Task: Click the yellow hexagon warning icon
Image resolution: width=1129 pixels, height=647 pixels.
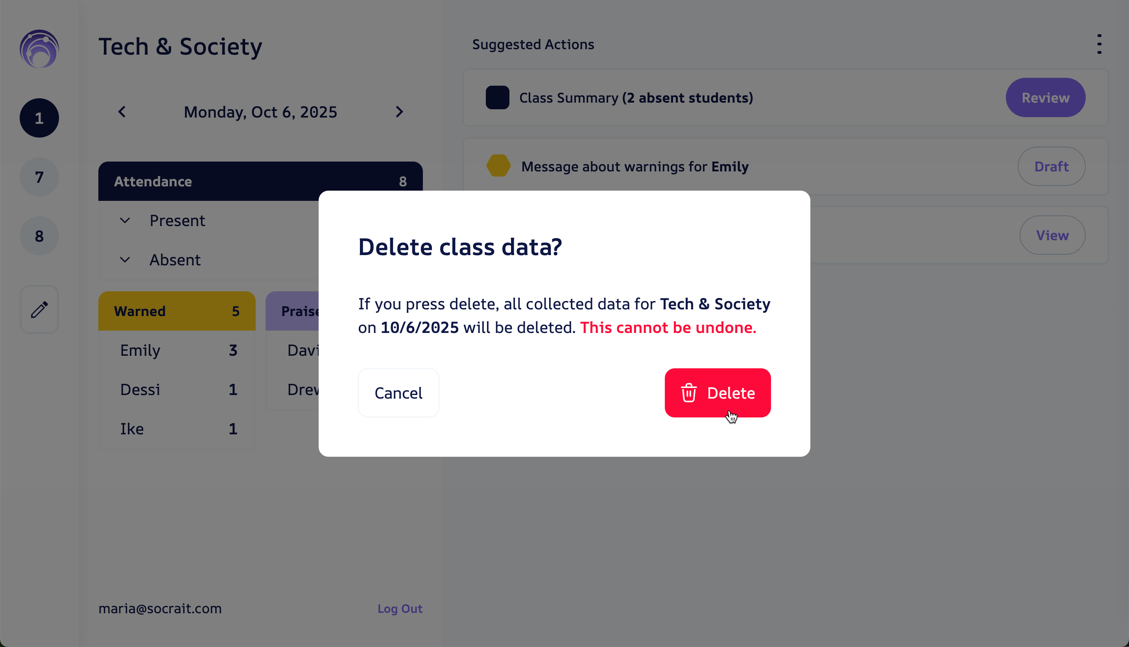Action: tap(498, 166)
